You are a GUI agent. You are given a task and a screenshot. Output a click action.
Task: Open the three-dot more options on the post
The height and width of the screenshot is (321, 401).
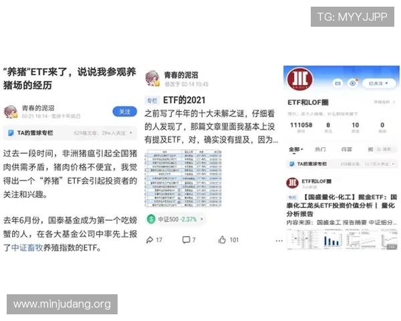(x=279, y=241)
